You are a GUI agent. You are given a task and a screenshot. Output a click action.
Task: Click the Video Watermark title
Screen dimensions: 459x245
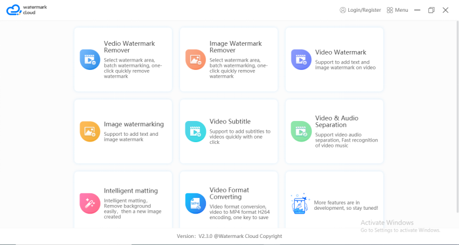point(341,52)
